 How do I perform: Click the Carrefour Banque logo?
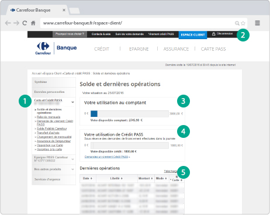[56, 48]
